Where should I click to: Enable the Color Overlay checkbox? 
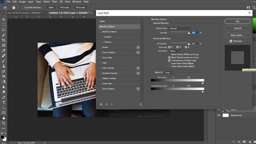pyautogui.click(x=100, y=68)
